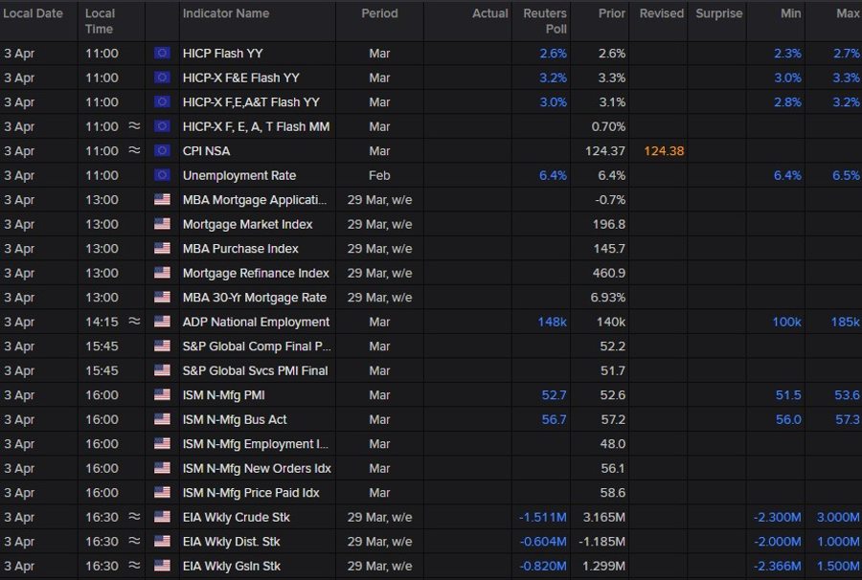The height and width of the screenshot is (580, 862).
Task: Click the ≈ symbol beside HICP-X F, E, A, T Flash MM
Action: pos(136,125)
